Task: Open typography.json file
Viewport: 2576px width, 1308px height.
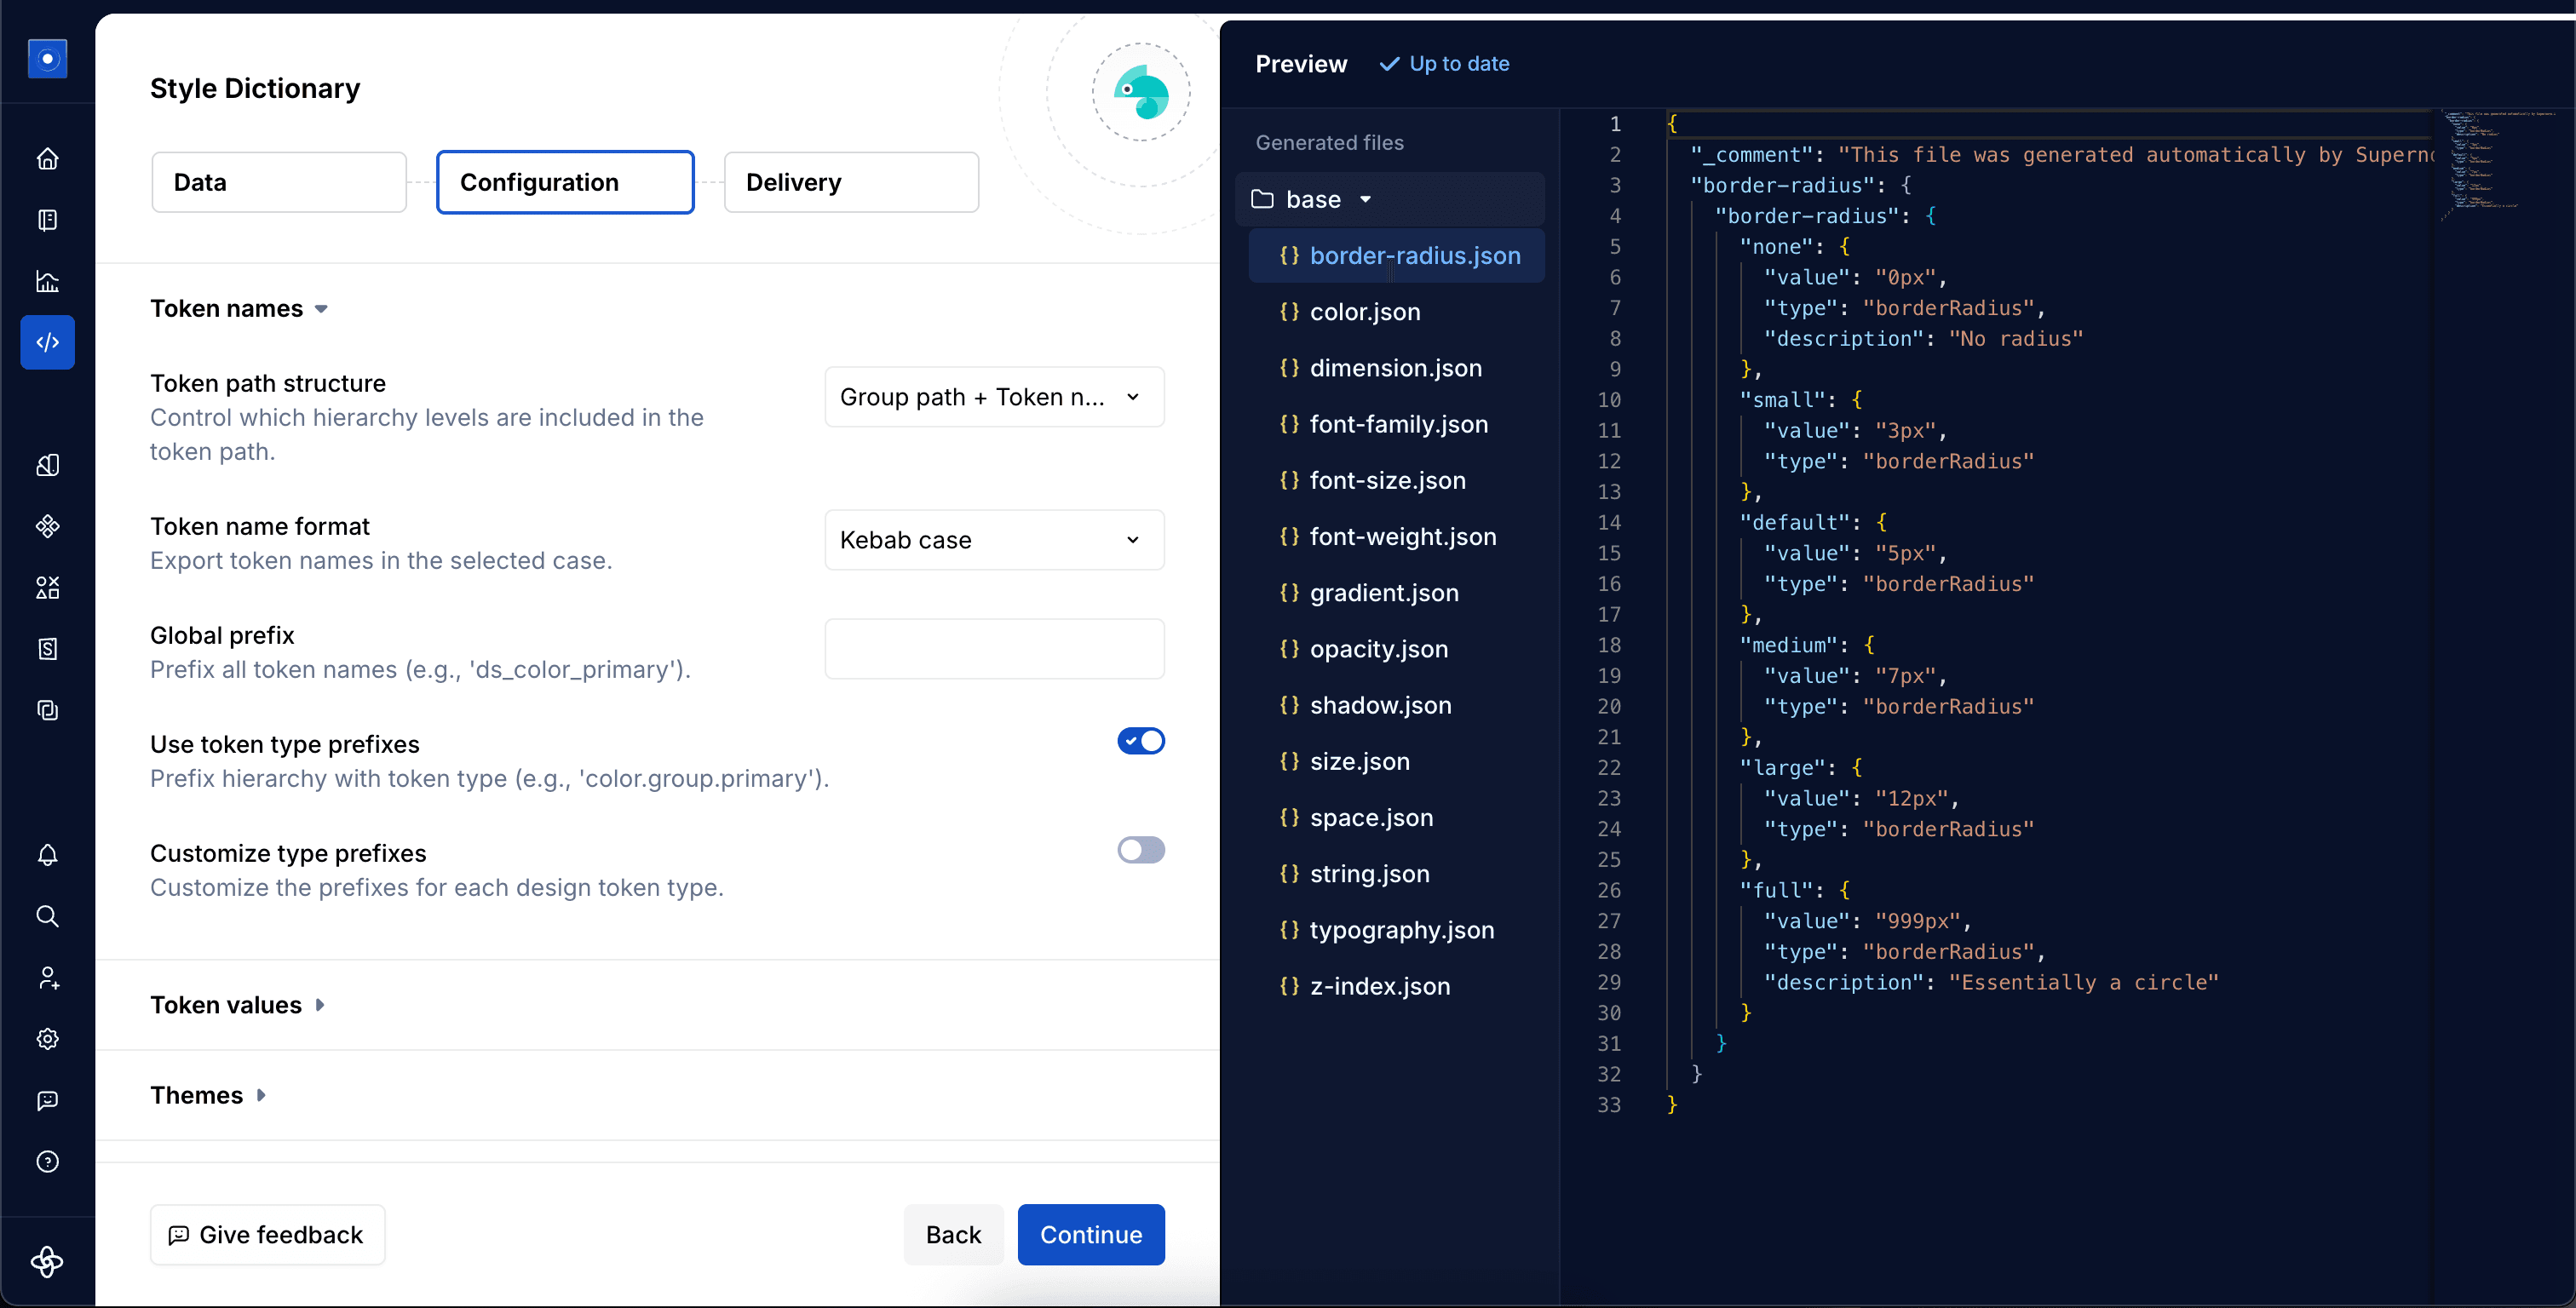Action: coord(1396,929)
